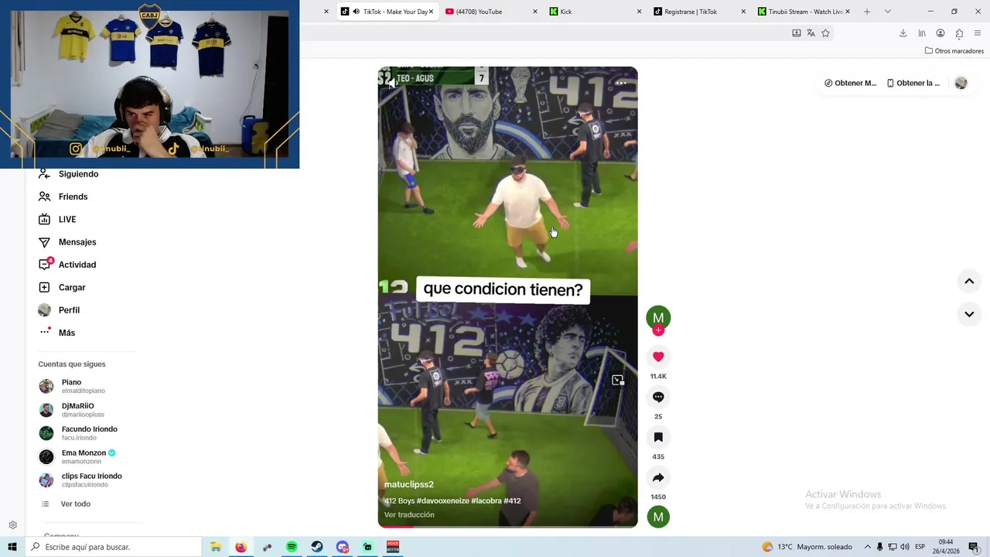List all tabs dropdown arrow
The image size is (990, 557).
887,12
